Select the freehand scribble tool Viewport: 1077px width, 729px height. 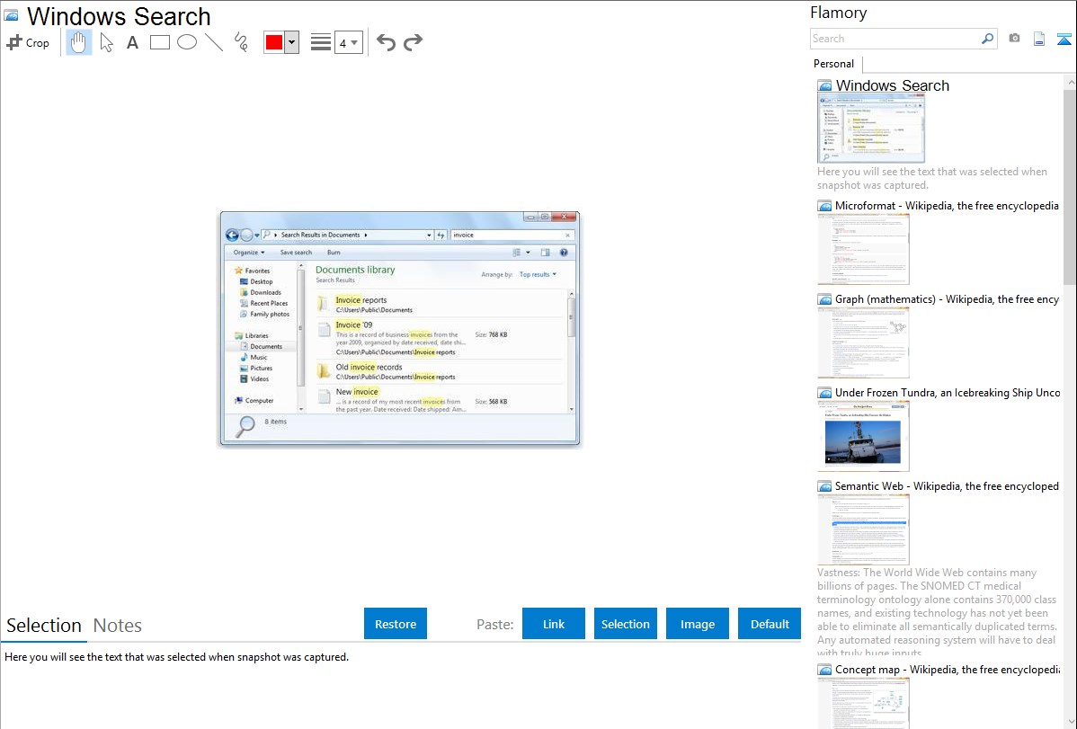(x=241, y=42)
